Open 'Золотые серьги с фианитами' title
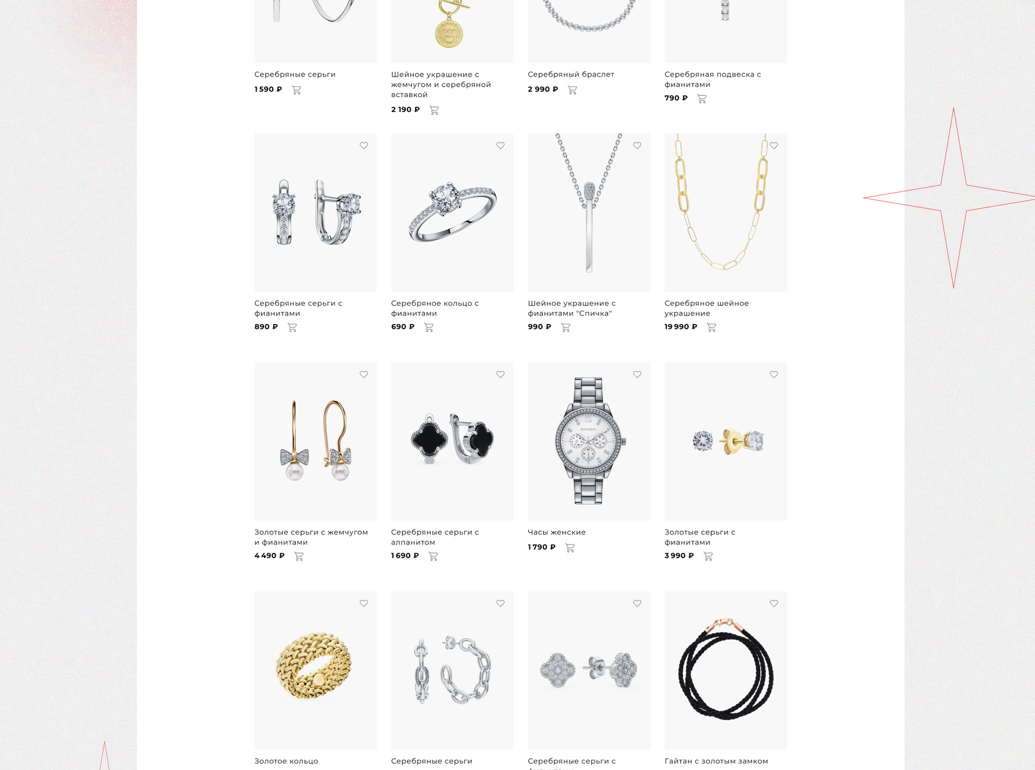The height and width of the screenshot is (770, 1035). tap(700, 537)
